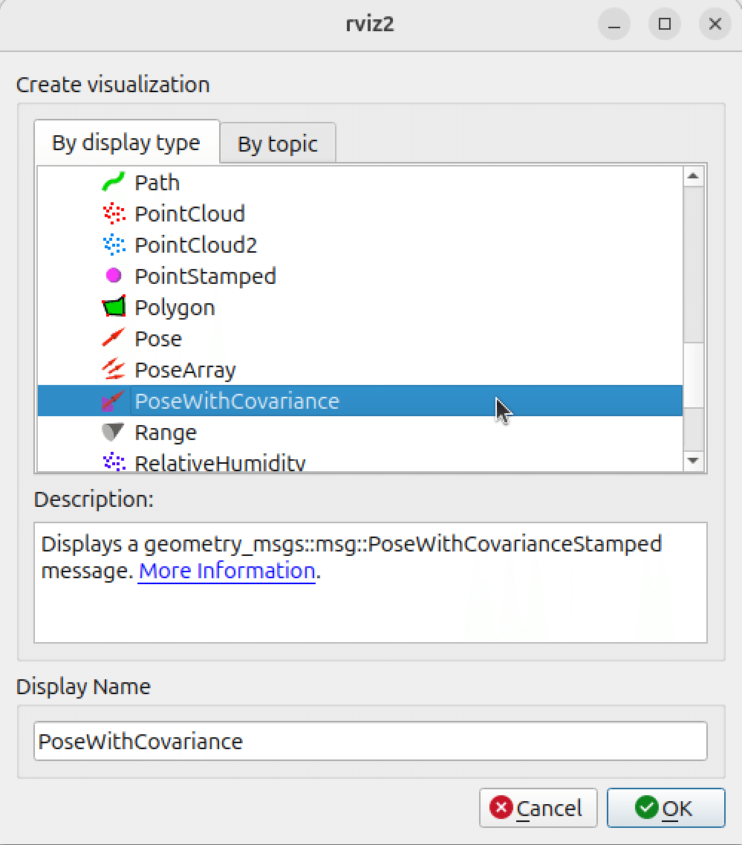The width and height of the screenshot is (742, 845).
Task: Cancel the create visualization dialog
Action: pos(538,808)
